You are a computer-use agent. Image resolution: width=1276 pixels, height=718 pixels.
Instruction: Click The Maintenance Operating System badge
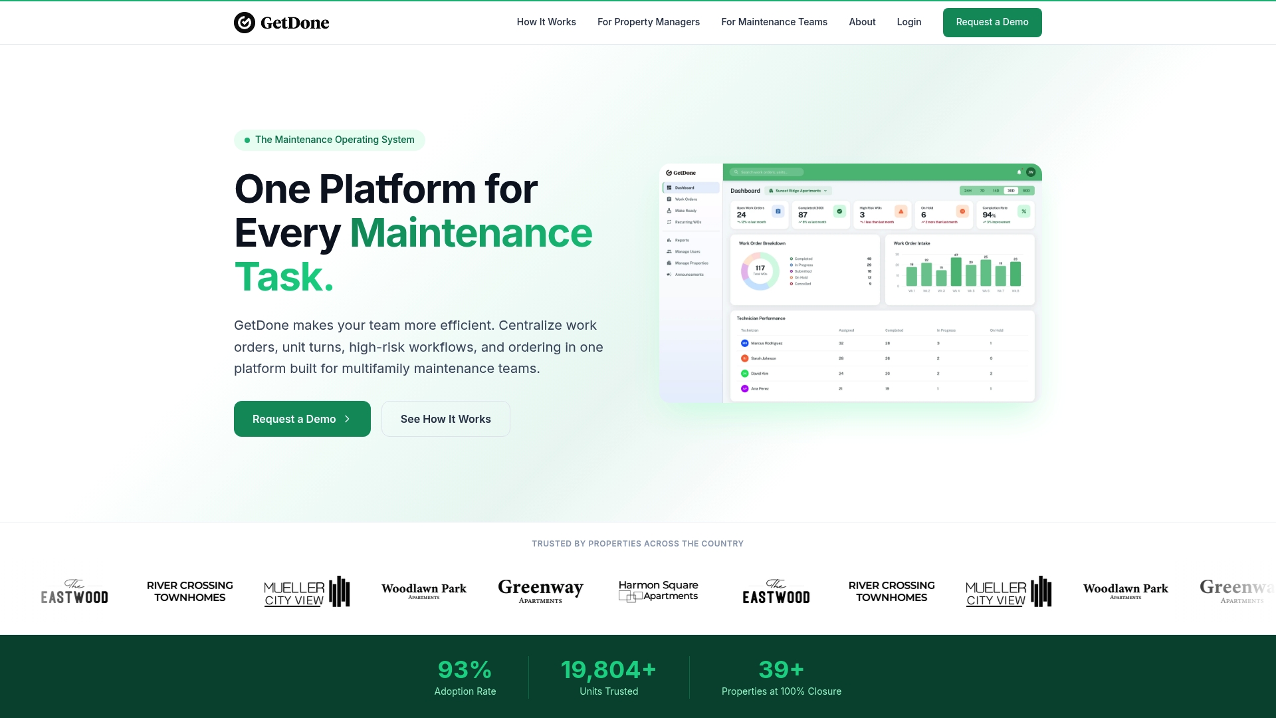click(330, 140)
